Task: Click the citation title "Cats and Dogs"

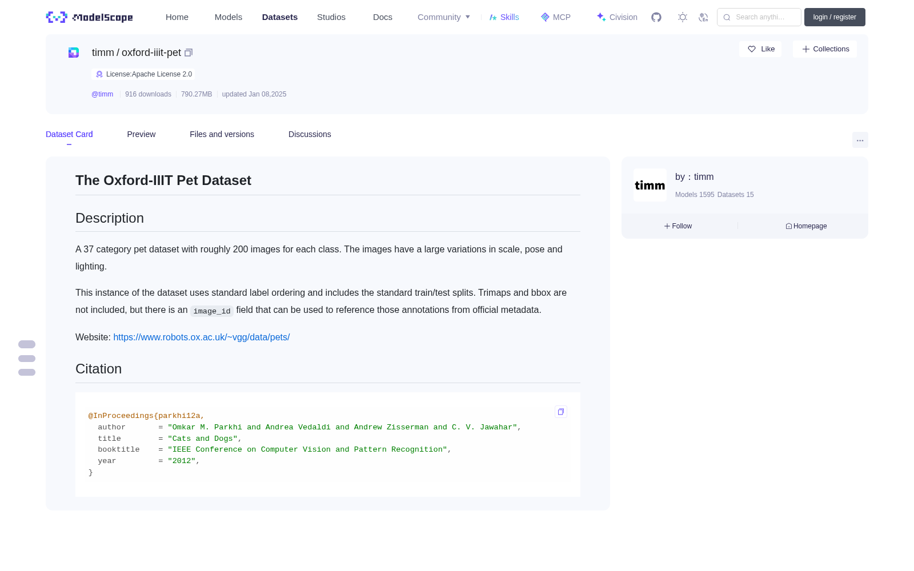Action: click(203, 439)
